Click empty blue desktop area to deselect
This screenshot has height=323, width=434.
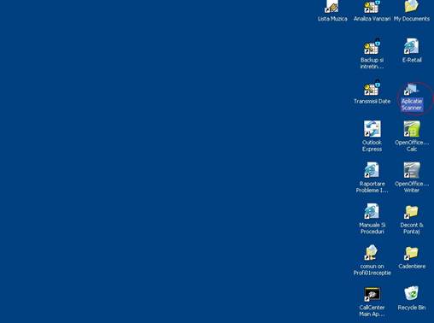171,160
